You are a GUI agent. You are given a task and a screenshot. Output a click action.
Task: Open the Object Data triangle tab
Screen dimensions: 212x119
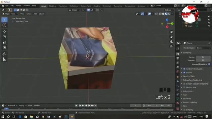178,99
